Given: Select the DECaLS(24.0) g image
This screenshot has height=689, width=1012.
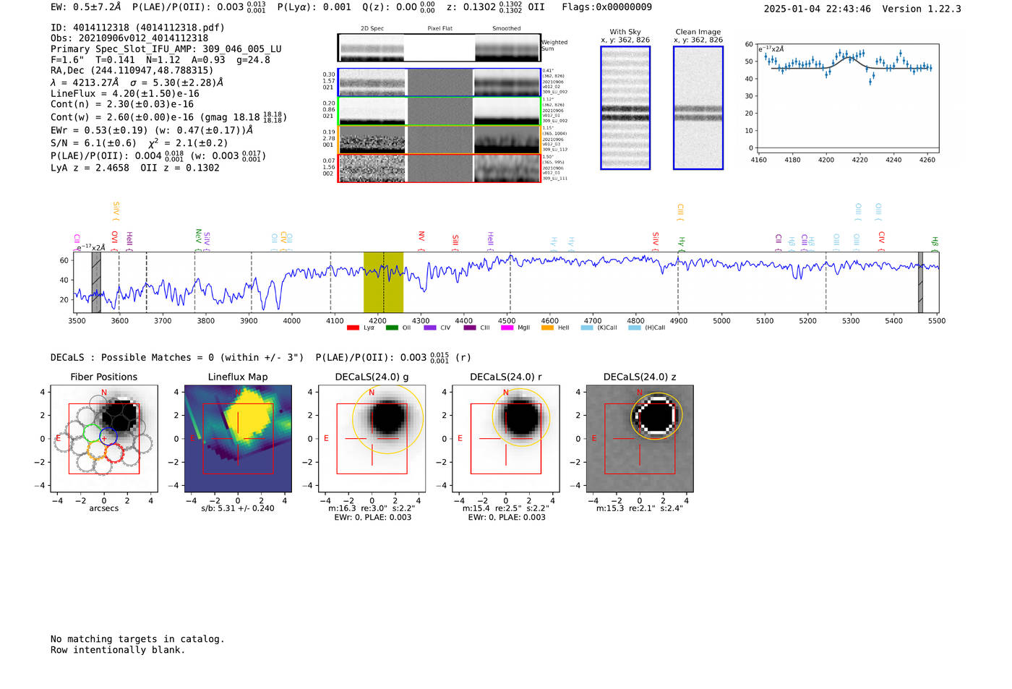Looking at the screenshot, I should pyautogui.click(x=372, y=439).
